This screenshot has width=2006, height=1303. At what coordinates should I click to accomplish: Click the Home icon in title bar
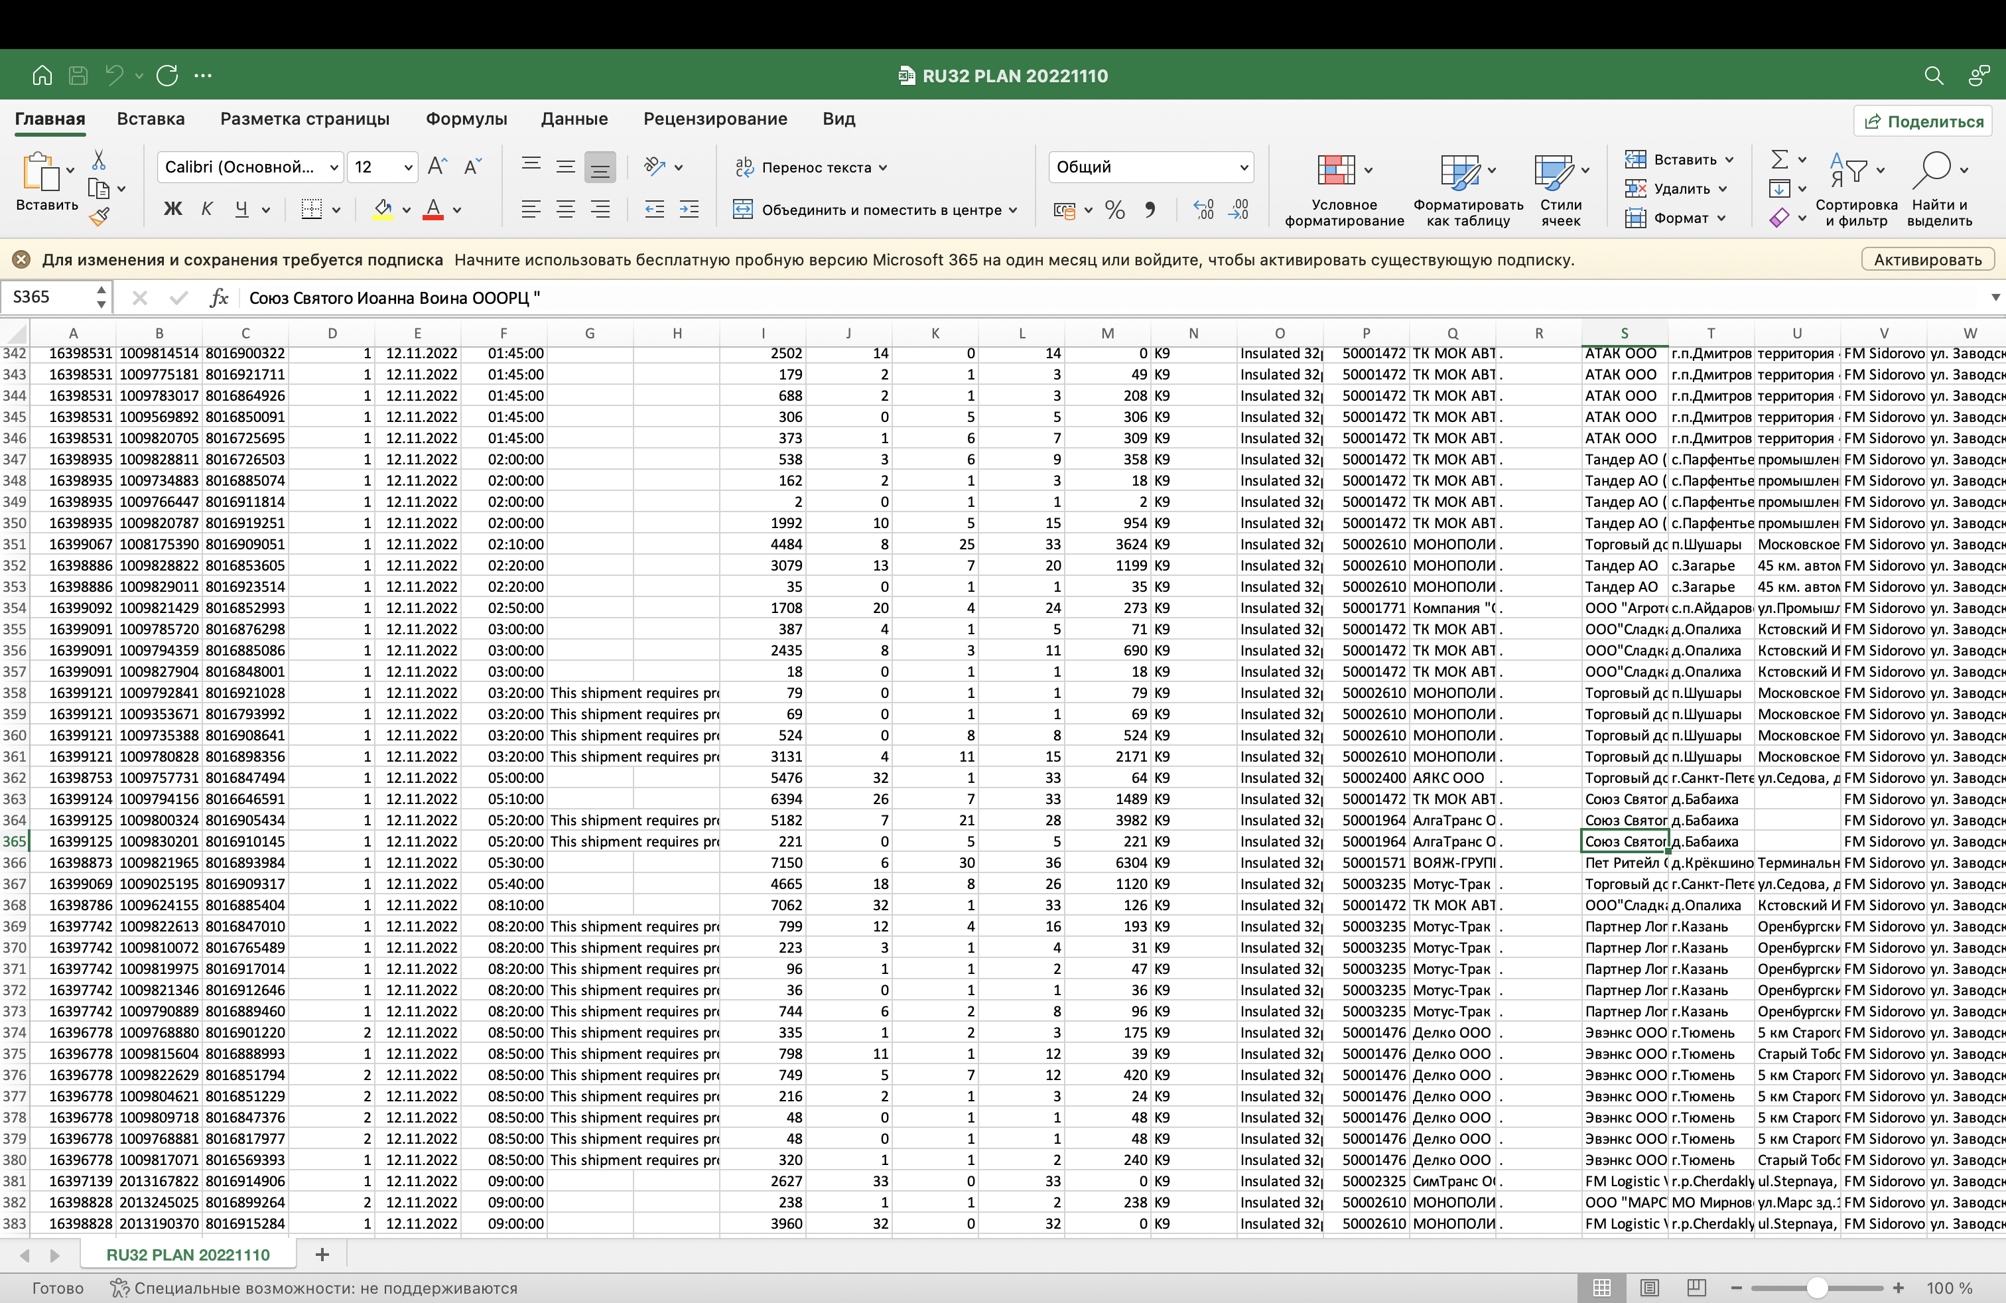click(42, 76)
